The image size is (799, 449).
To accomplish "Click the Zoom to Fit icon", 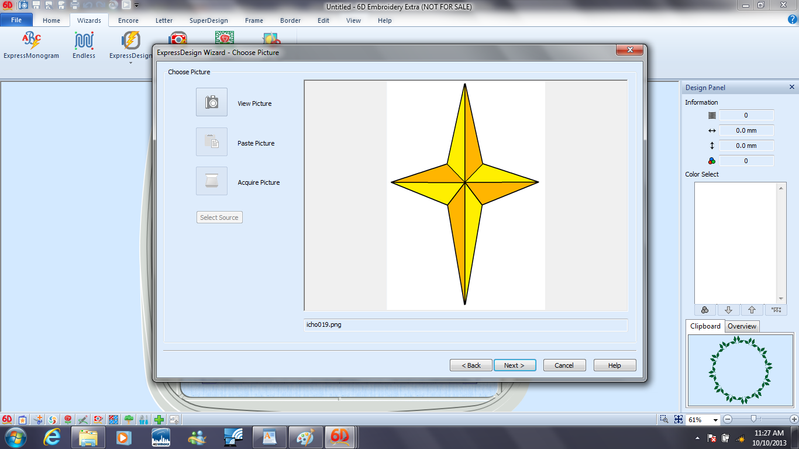I will [678, 419].
